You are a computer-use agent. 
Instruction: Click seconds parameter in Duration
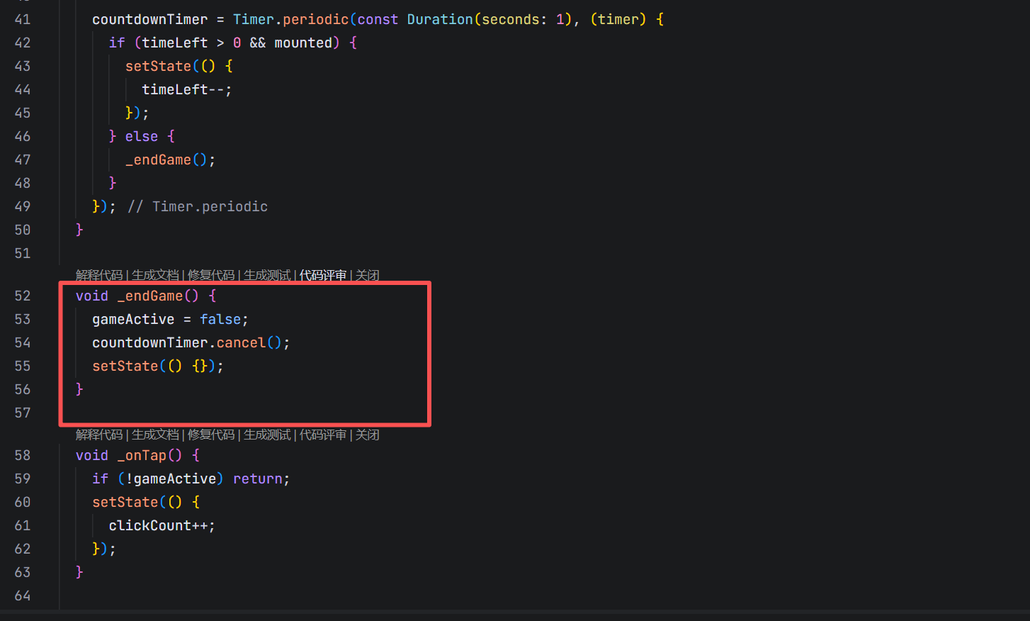pos(511,19)
